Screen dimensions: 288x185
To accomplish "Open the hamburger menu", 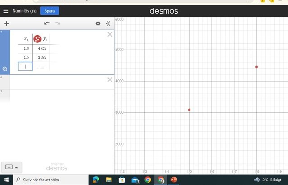I will click(x=5, y=11).
